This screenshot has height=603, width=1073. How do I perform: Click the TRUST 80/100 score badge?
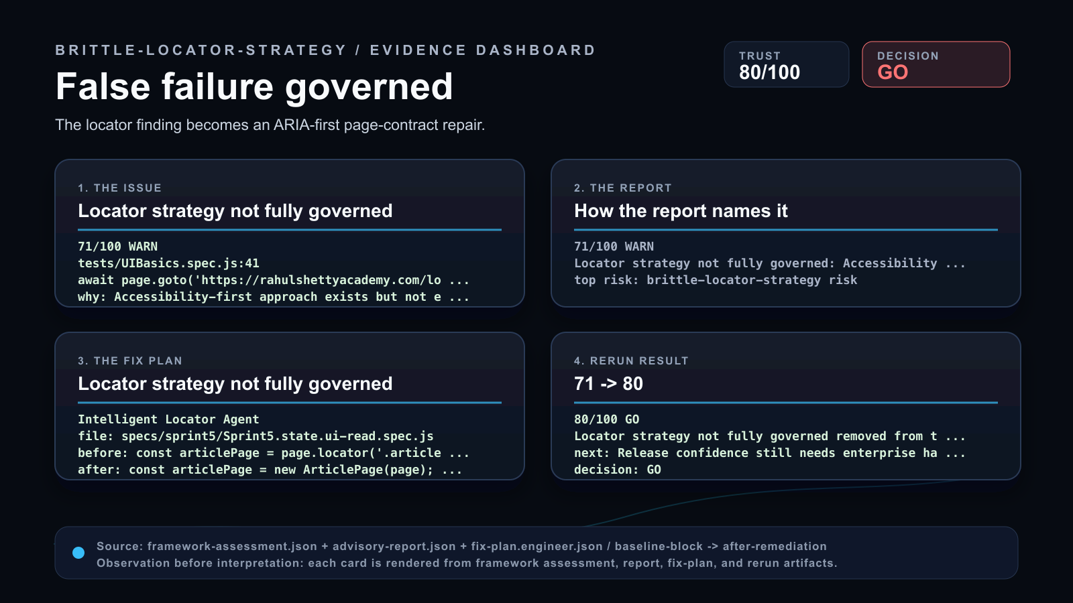point(786,64)
